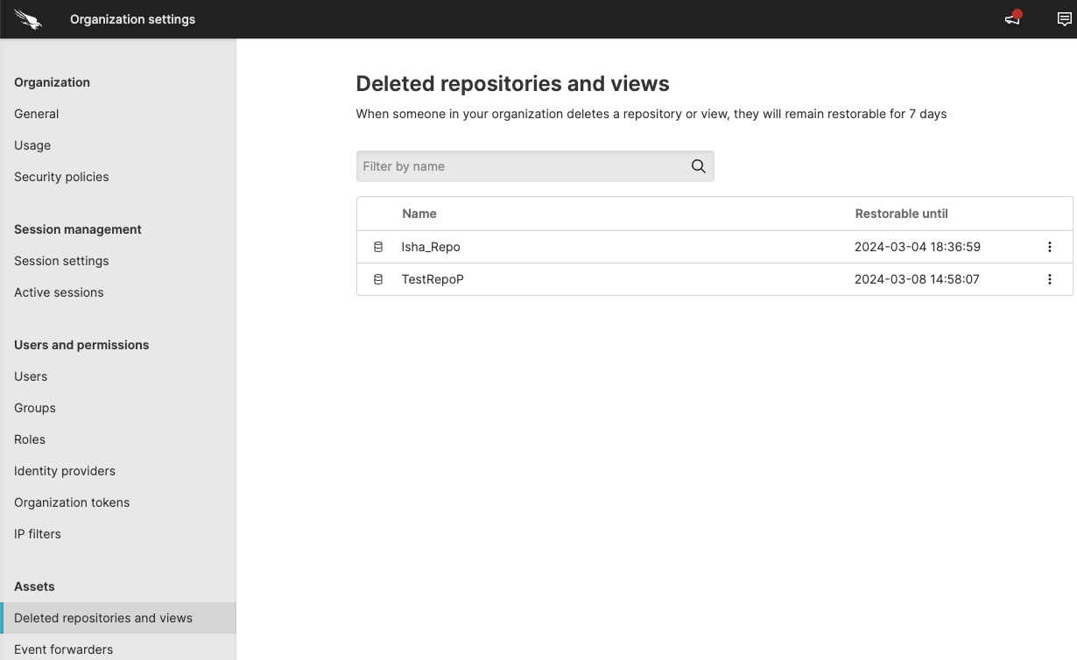Select Identity providers in the sidebar

(65, 471)
